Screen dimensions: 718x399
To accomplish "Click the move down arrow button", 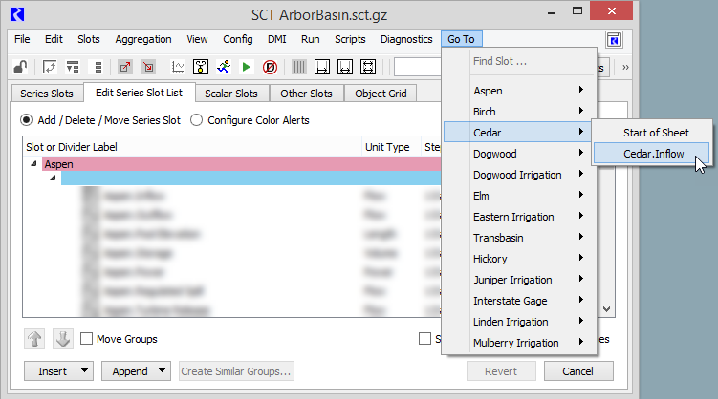I will [63, 339].
